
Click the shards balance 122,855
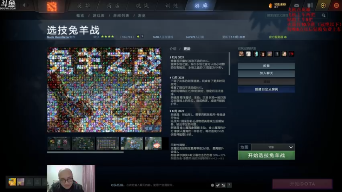click(280, 4)
